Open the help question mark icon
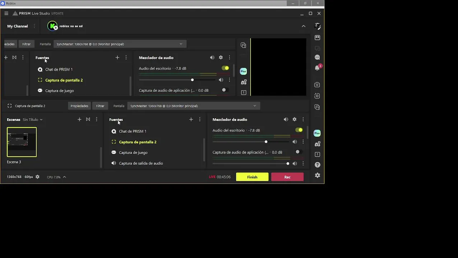 coord(317,165)
